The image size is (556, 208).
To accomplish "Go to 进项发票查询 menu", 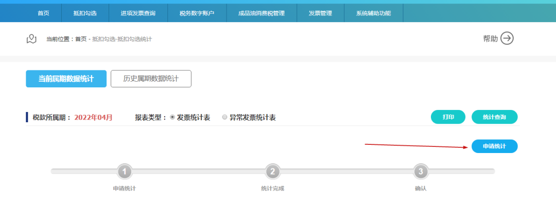I will click(138, 13).
